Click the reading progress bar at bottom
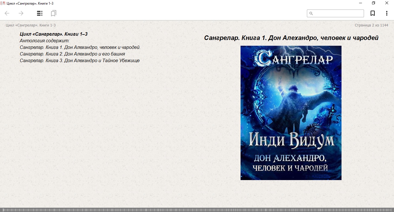 [x=197, y=210]
